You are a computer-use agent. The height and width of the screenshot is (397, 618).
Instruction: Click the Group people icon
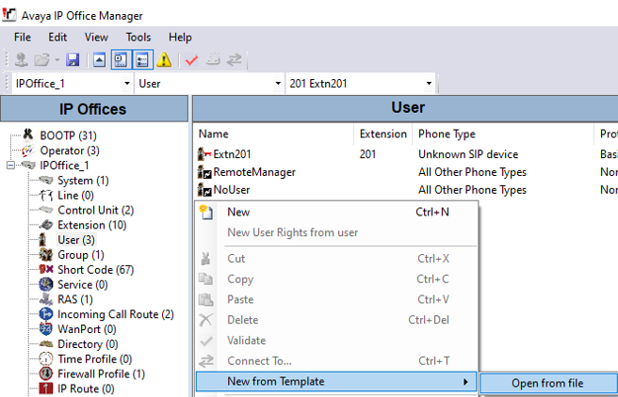[46, 255]
